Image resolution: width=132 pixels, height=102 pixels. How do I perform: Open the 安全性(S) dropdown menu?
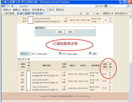[x=121, y=14]
